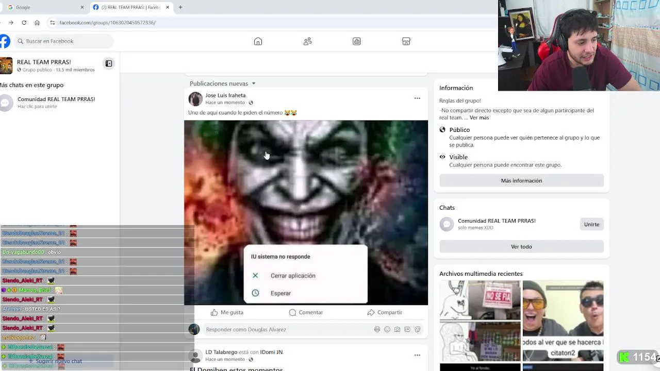Open avatar sticker icon in comment box
This screenshot has height=371, width=660.
point(377,329)
